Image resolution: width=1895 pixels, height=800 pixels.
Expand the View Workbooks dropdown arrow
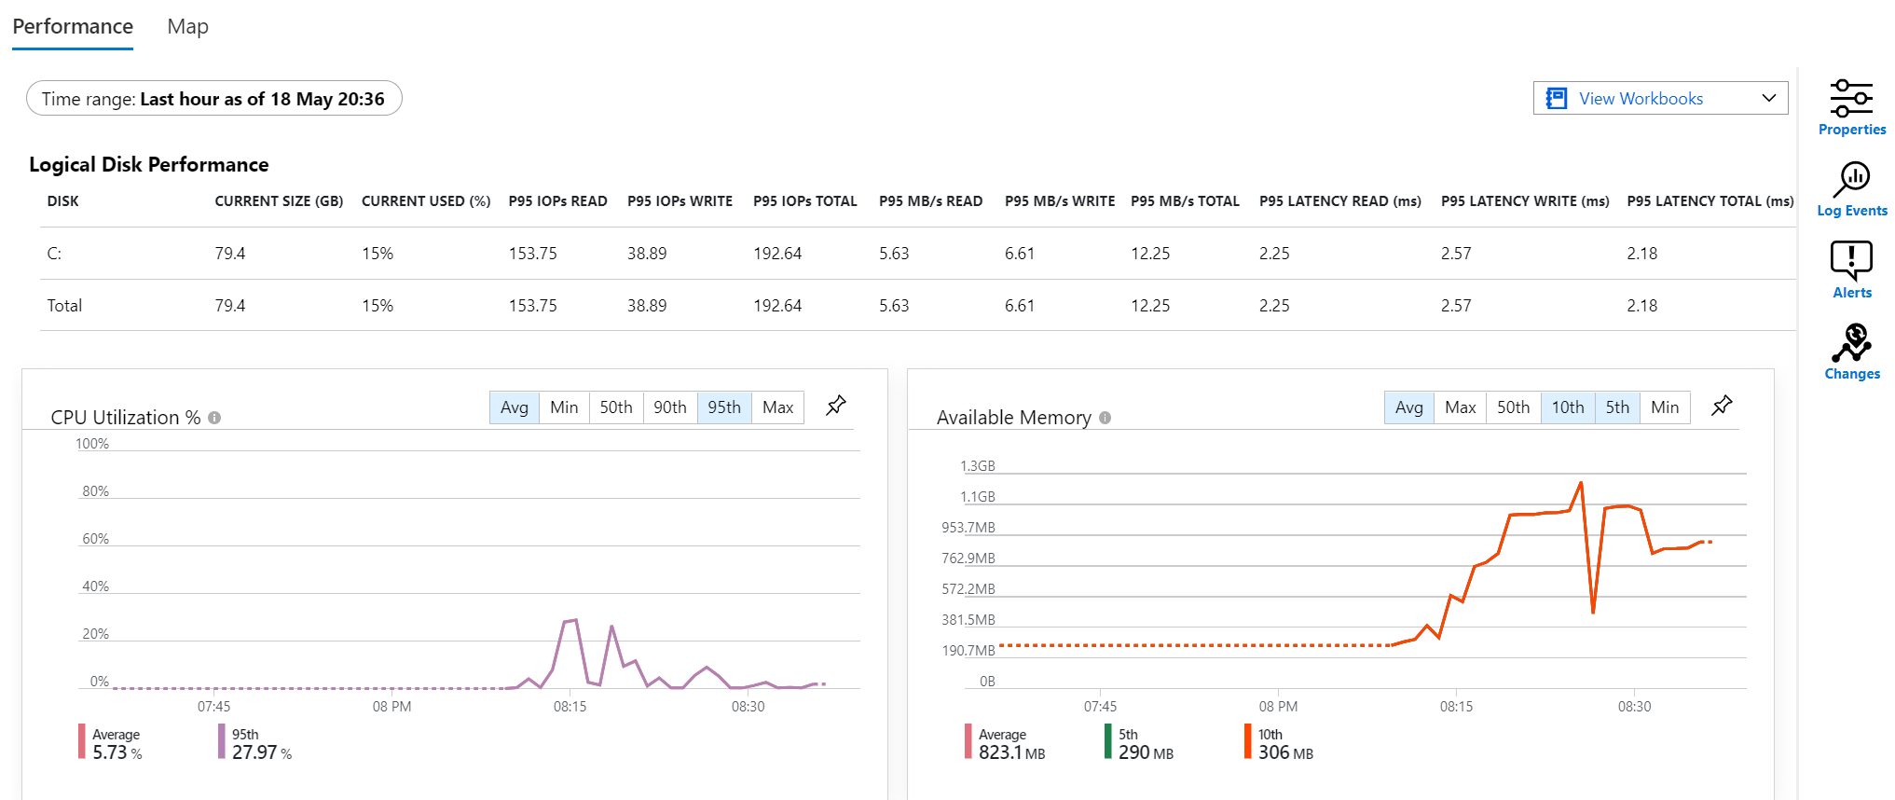pos(1768,98)
